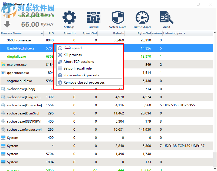The width and height of the screenshot is (217, 171).
Task: Open the Firewall module
Action: pos(93,19)
